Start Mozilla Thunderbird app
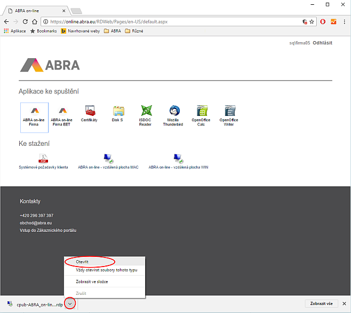This screenshot has width=351, height=313. [173, 116]
